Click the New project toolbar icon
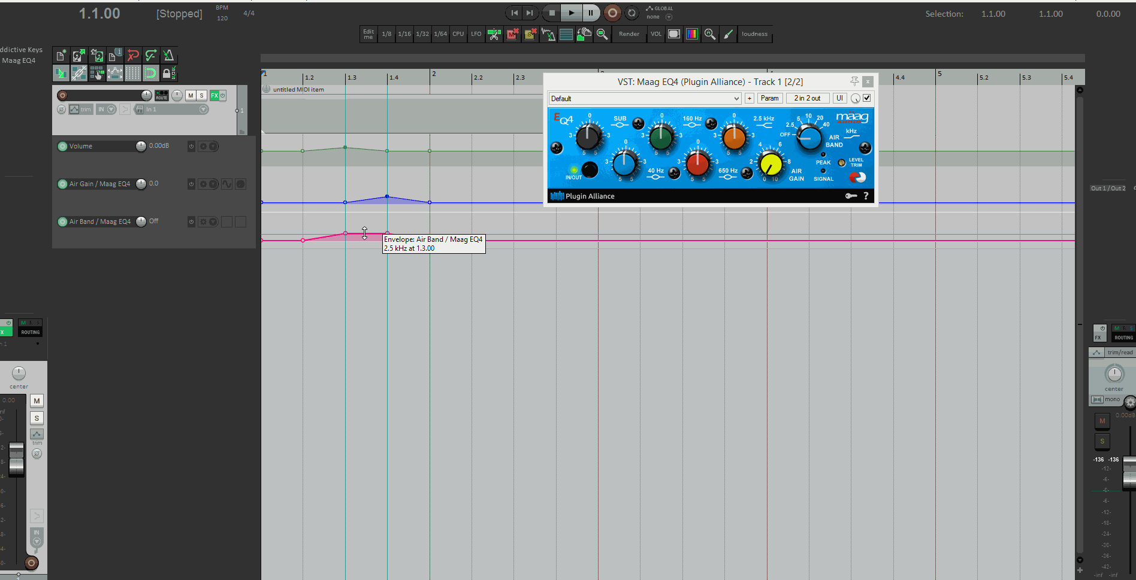Viewport: 1136px width, 580px height. 61,56
